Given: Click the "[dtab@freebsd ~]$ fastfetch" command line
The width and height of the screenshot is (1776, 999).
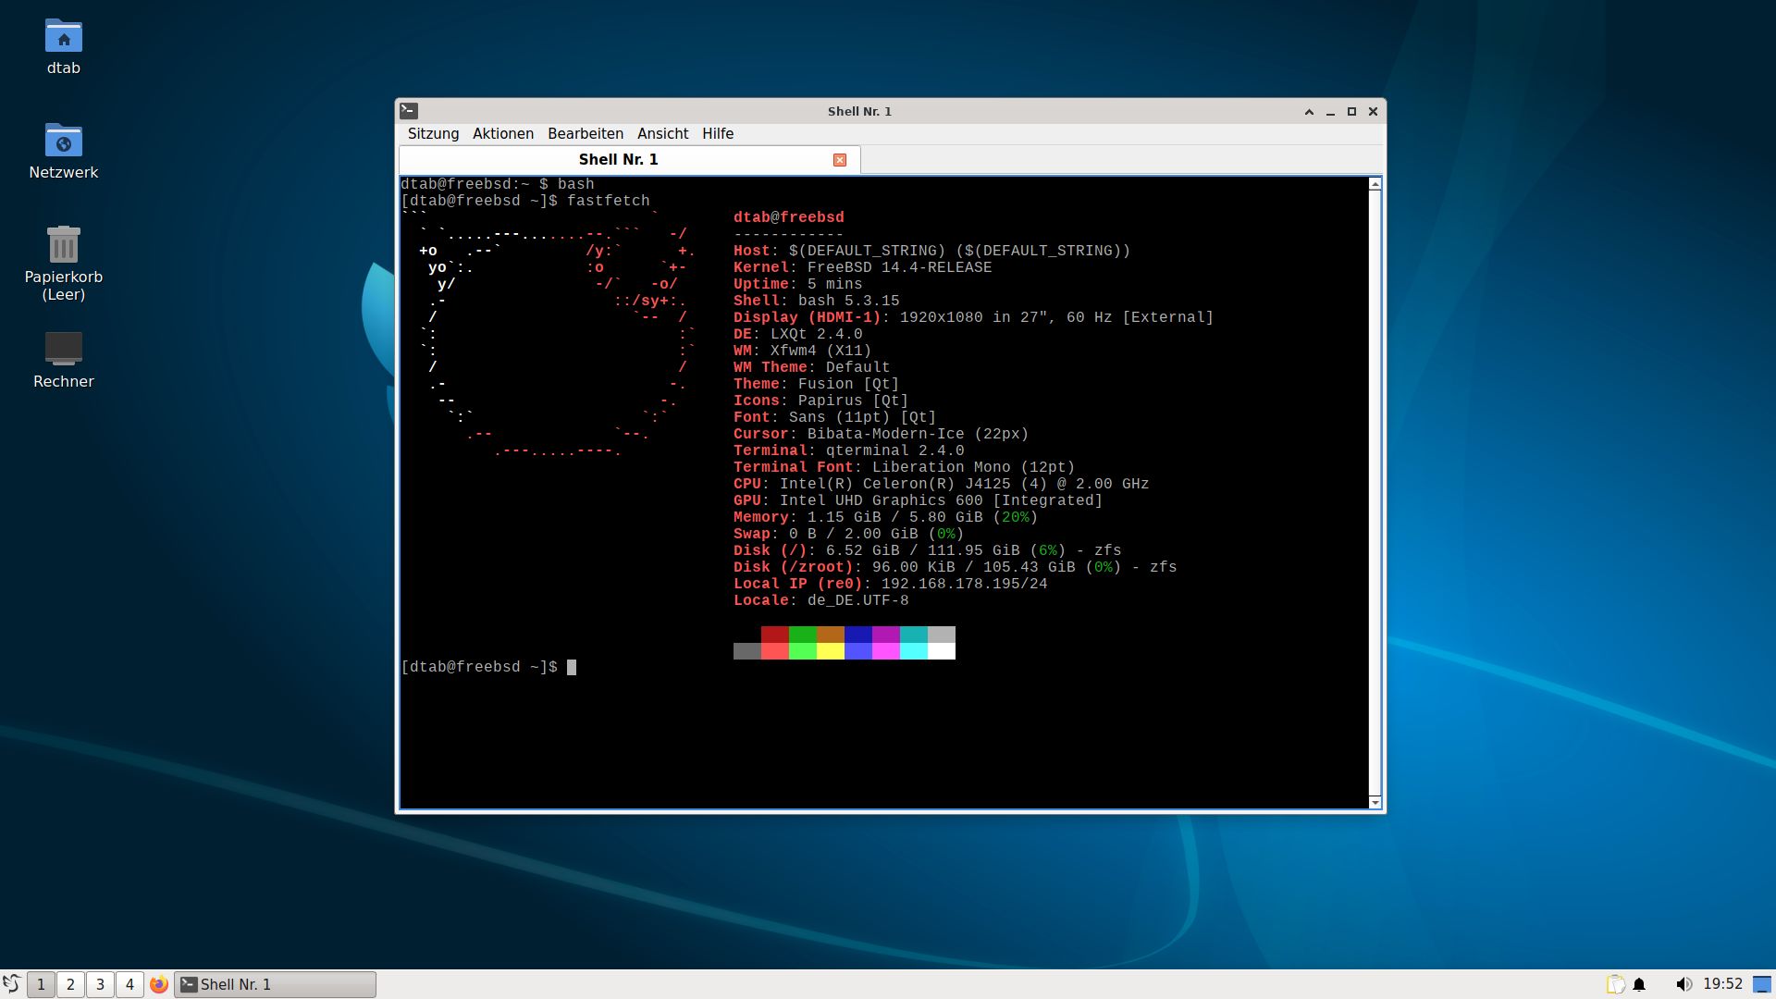Looking at the screenshot, I should pos(525,201).
